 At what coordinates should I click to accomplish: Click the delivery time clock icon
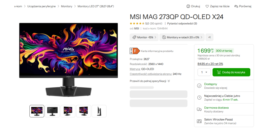199,97
